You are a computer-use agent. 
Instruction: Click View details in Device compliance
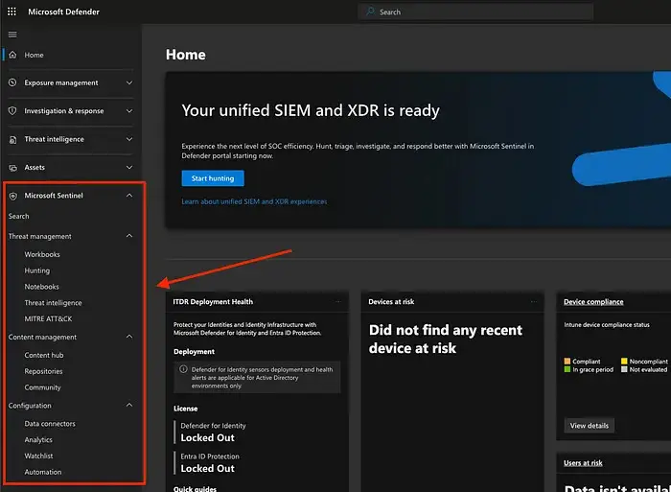589,426
